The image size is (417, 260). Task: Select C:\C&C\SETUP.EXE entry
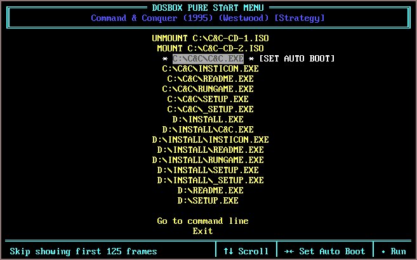click(x=208, y=99)
